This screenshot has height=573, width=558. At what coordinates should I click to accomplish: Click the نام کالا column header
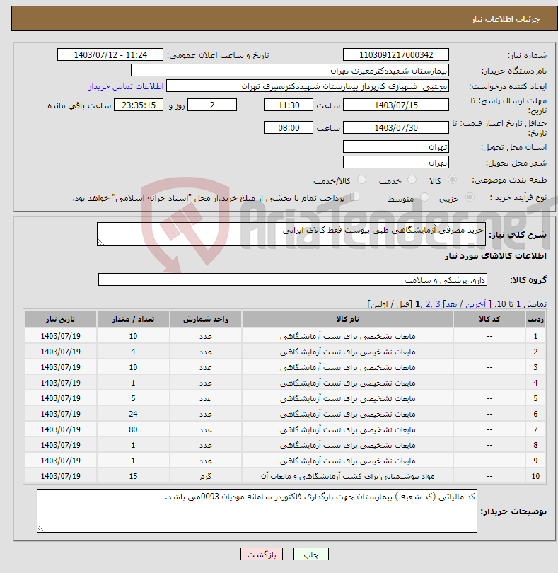pyautogui.click(x=347, y=319)
